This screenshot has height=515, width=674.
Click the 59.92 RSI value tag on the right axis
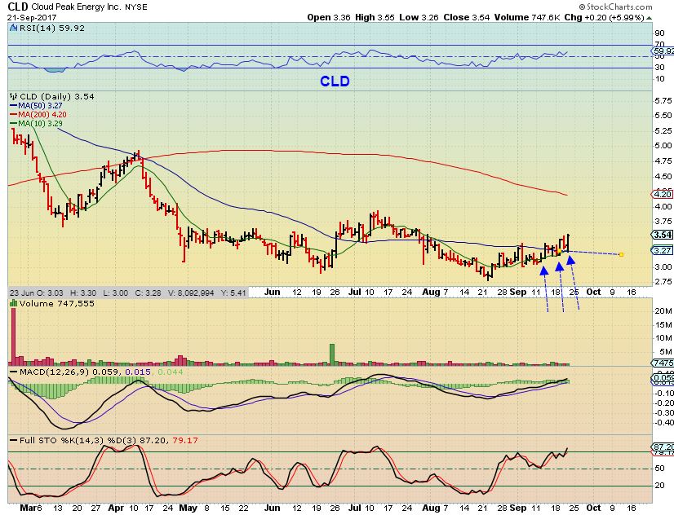tap(663, 51)
